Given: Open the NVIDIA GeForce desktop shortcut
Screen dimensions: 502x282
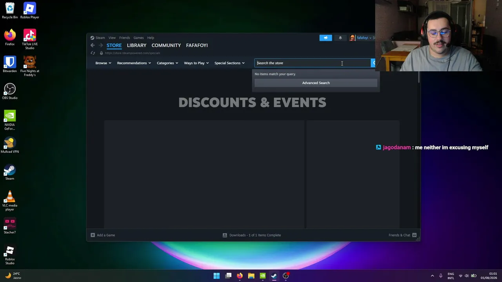Looking at the screenshot, I should (10, 120).
